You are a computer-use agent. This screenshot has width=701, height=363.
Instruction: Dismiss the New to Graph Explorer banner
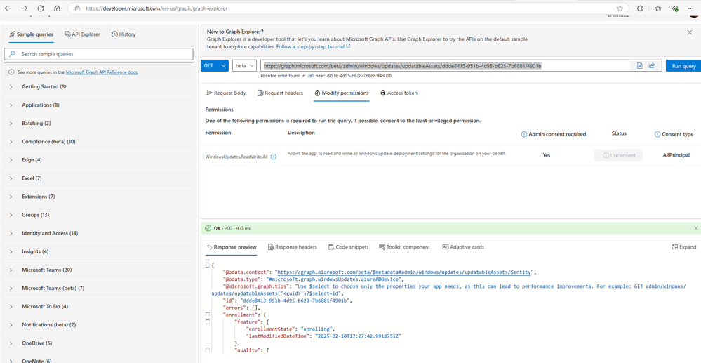[690, 32]
